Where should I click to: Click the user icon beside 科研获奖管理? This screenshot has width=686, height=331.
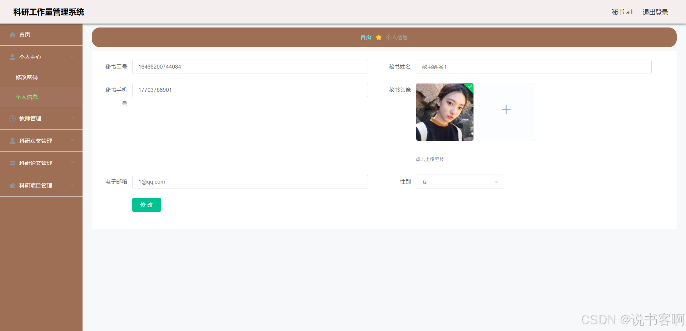pyautogui.click(x=13, y=141)
